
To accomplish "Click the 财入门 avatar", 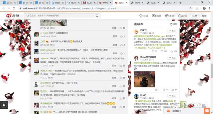I will point(136,97).
